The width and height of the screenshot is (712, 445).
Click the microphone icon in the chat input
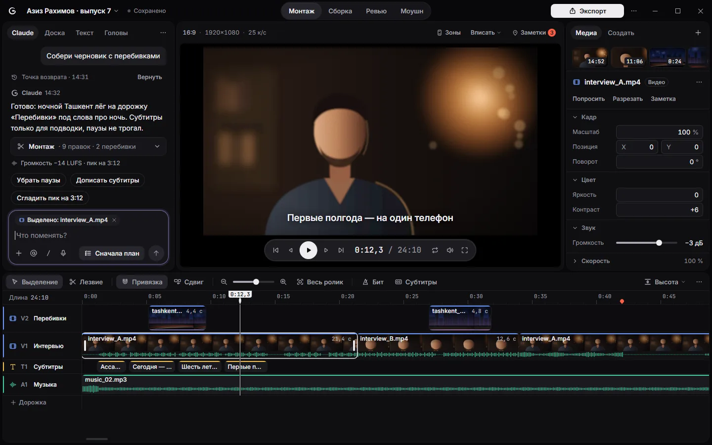click(63, 253)
